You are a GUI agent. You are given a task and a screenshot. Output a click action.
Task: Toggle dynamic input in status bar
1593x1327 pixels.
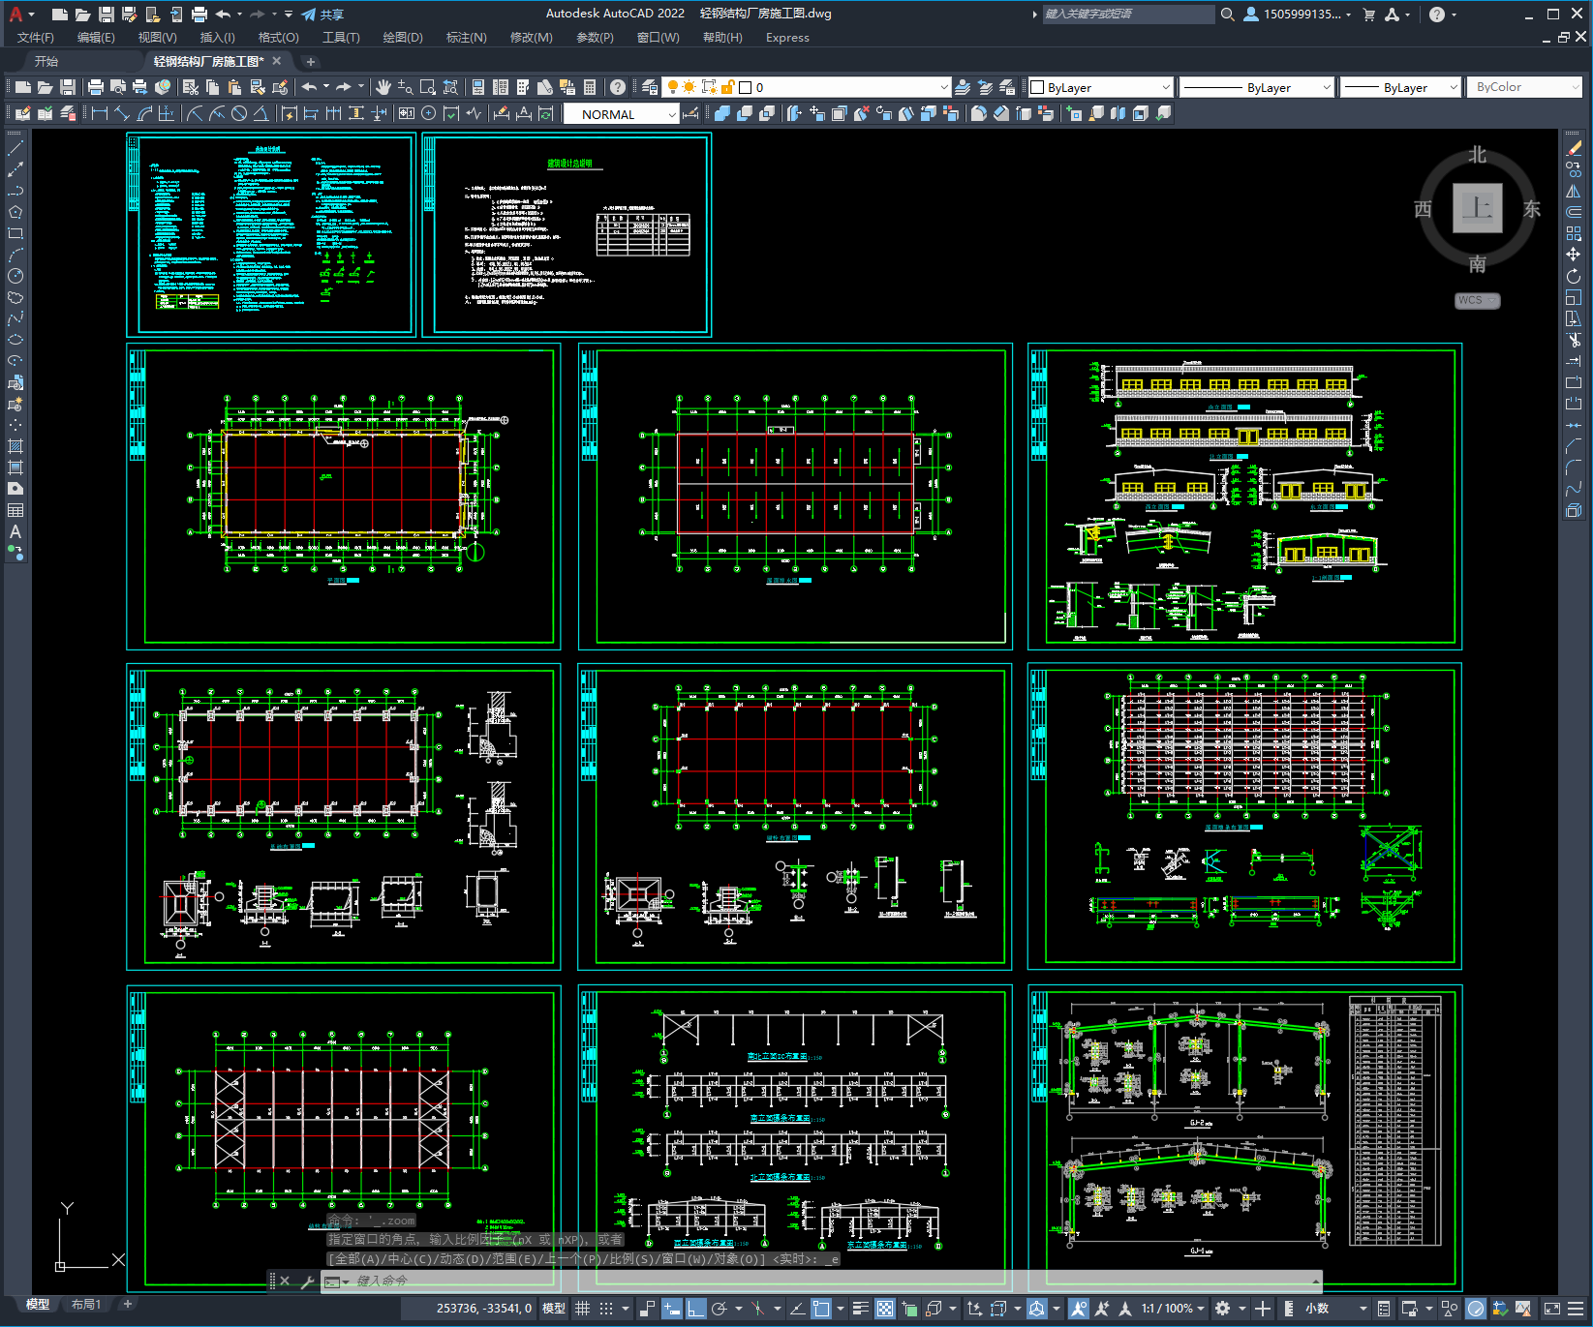(671, 1309)
